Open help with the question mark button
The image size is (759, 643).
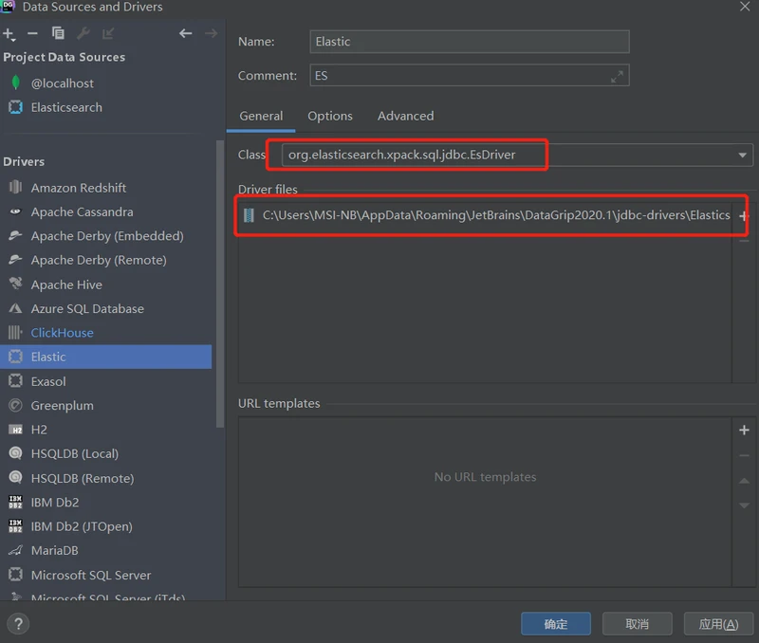(18, 624)
